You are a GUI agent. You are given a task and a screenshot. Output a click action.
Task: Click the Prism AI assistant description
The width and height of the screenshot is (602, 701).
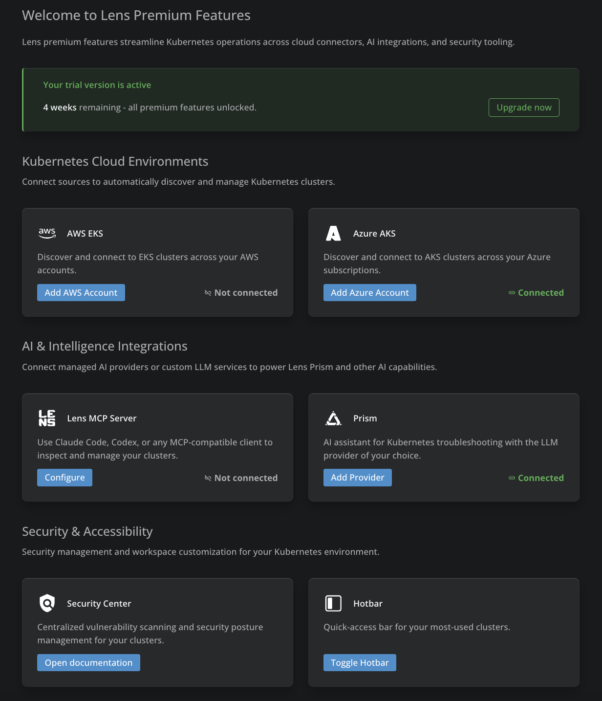point(441,449)
